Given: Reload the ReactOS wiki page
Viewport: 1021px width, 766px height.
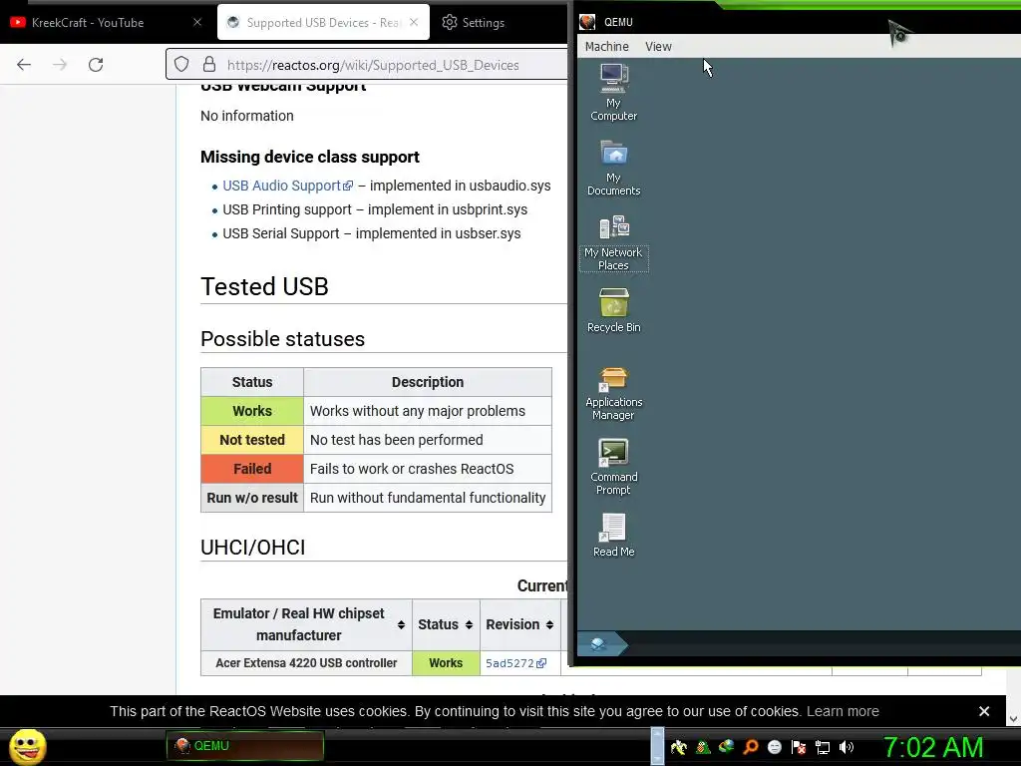Looking at the screenshot, I should coord(96,65).
